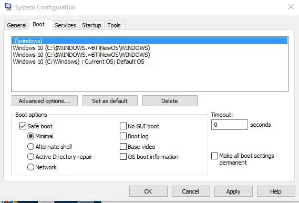Click the System Configuration title bar icon
The image size is (299, 203).
point(8,7)
